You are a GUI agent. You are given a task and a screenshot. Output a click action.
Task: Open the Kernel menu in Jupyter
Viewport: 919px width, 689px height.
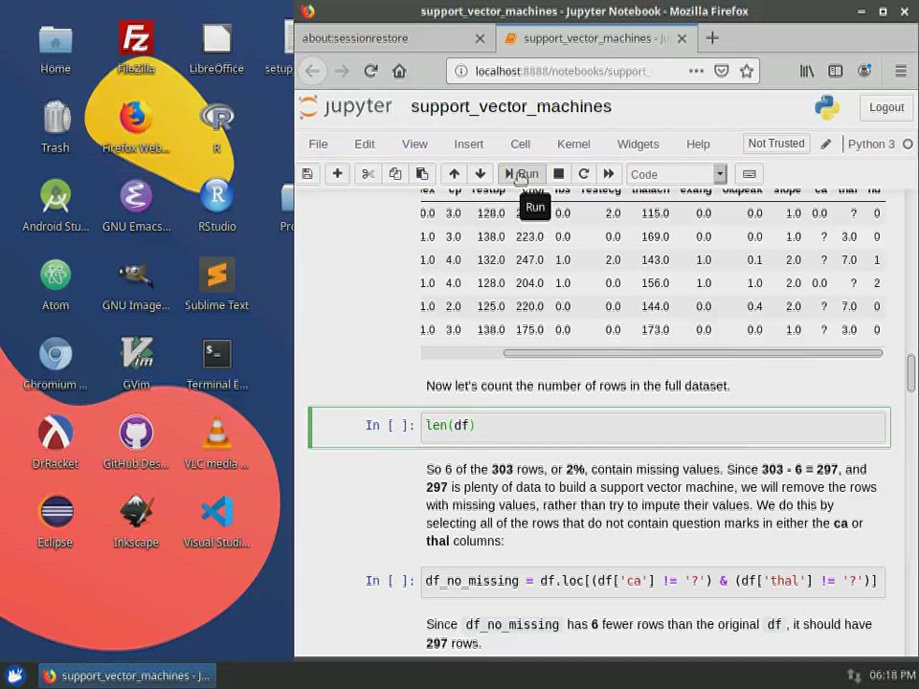point(573,144)
